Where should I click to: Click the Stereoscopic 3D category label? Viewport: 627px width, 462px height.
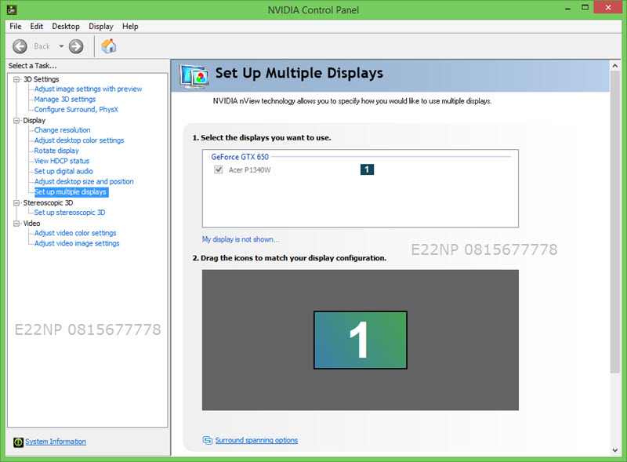48,203
